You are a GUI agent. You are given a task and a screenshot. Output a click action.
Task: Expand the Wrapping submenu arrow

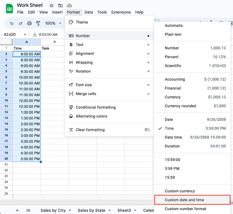point(148,63)
